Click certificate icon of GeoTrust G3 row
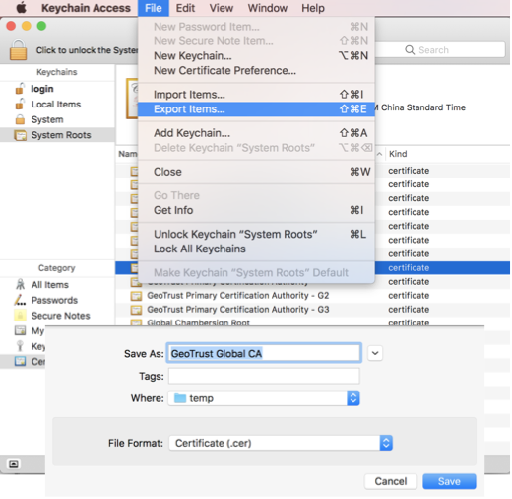The width and height of the screenshot is (512, 499). [136, 310]
